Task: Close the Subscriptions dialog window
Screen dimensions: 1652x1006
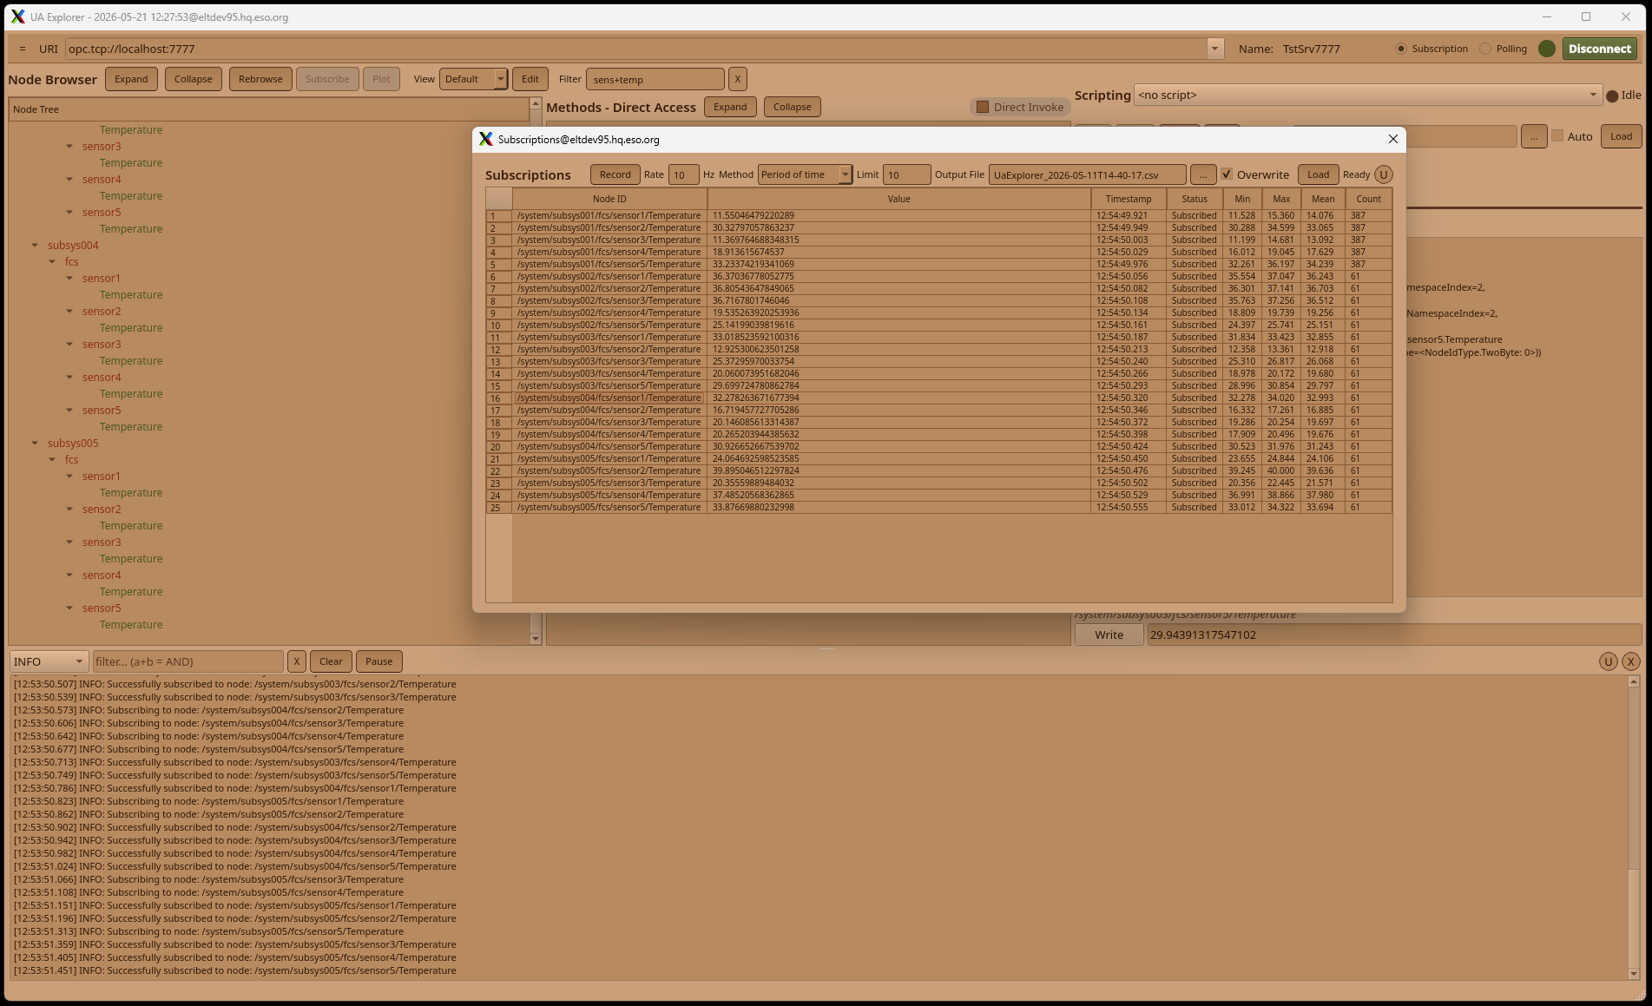Action: (1393, 139)
